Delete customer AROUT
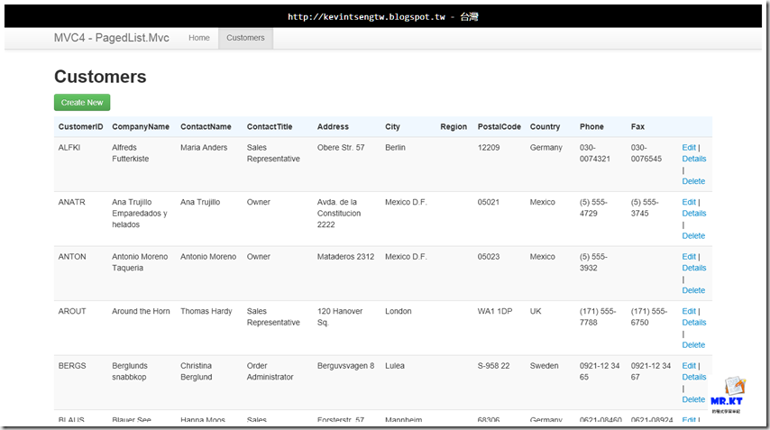Viewport: 770px width, 430px height. click(x=693, y=344)
